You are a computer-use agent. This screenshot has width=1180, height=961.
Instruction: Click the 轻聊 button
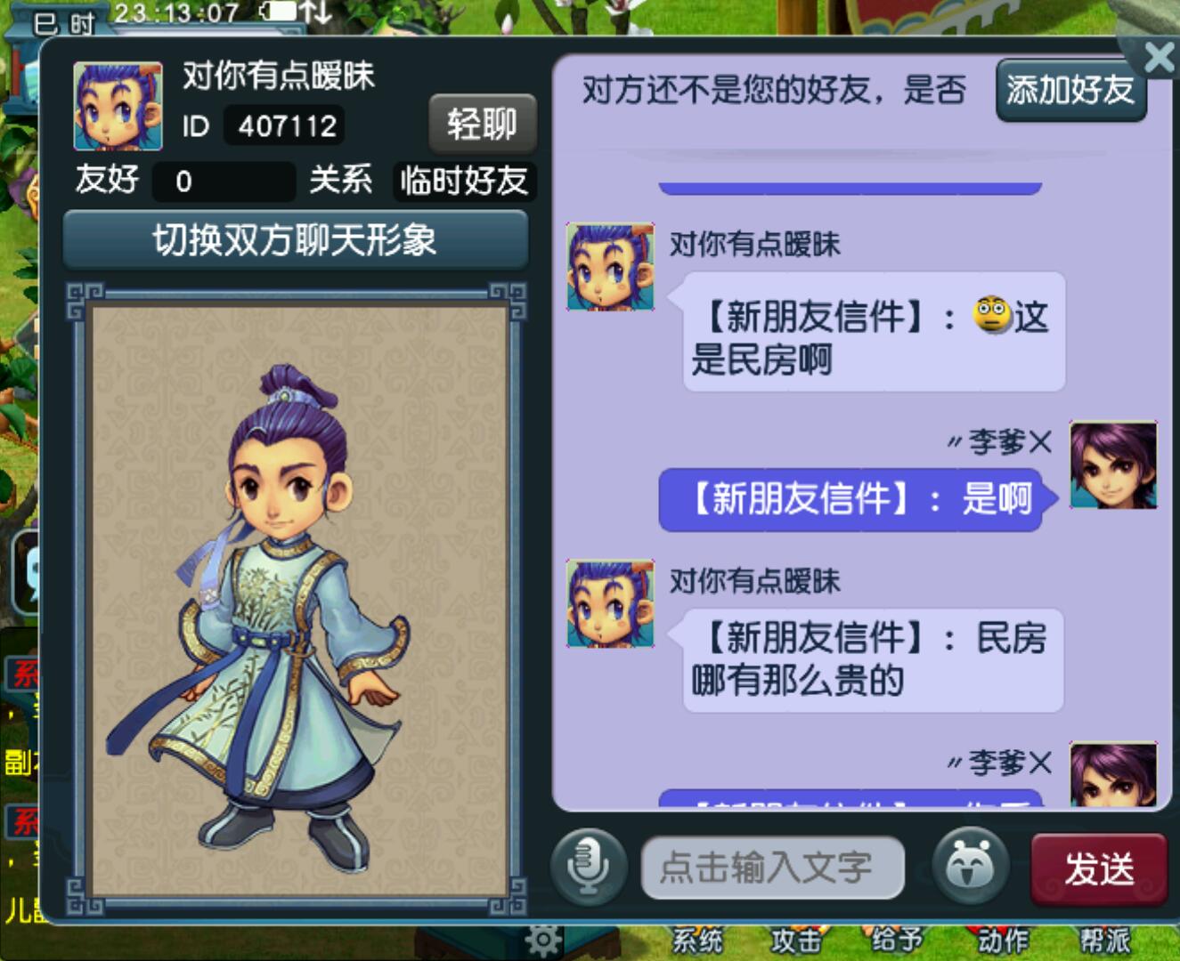(482, 124)
